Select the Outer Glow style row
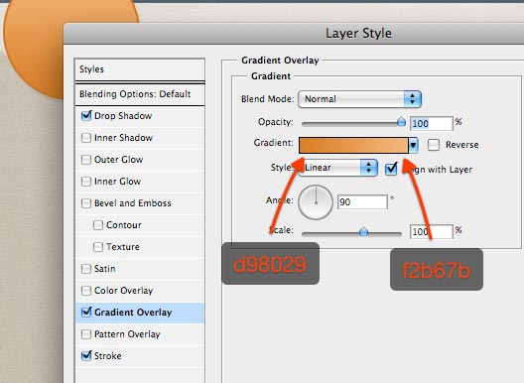The height and width of the screenshot is (383, 524). coord(140,160)
